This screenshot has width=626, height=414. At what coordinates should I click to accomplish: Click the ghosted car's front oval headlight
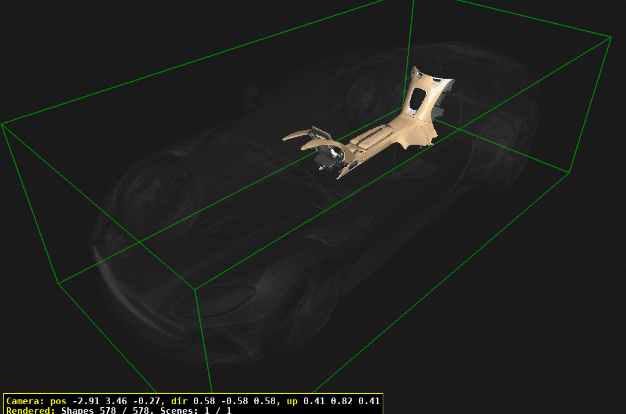click(x=214, y=299)
